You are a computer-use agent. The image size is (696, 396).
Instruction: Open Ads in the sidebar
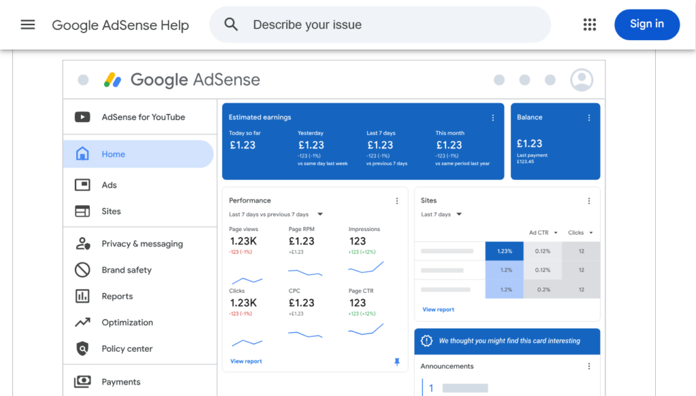[x=109, y=185]
